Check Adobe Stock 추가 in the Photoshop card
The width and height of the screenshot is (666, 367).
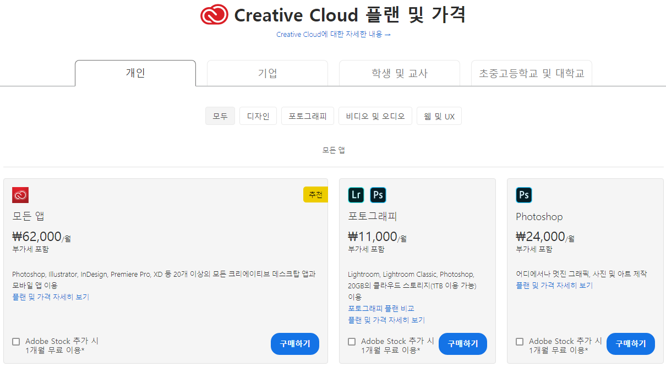click(520, 342)
